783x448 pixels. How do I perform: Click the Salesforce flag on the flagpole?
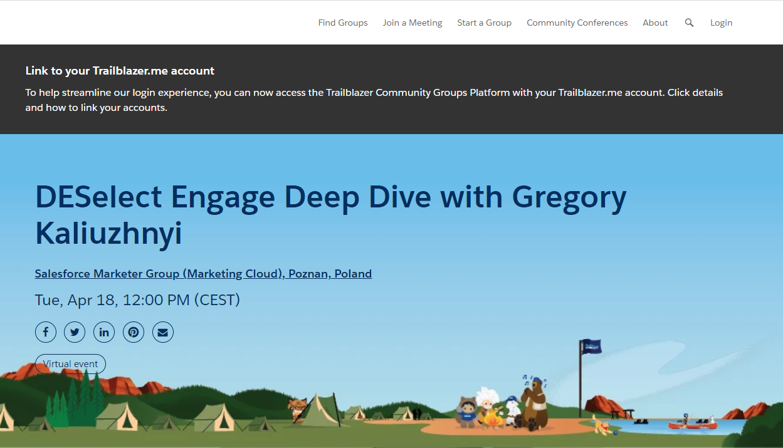[591, 346]
